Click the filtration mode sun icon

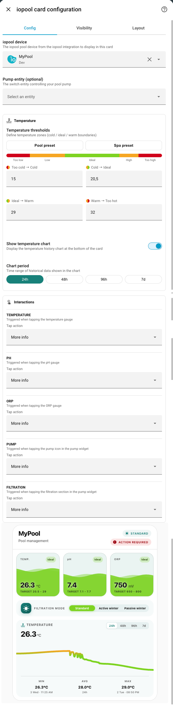pyautogui.click(x=26, y=608)
